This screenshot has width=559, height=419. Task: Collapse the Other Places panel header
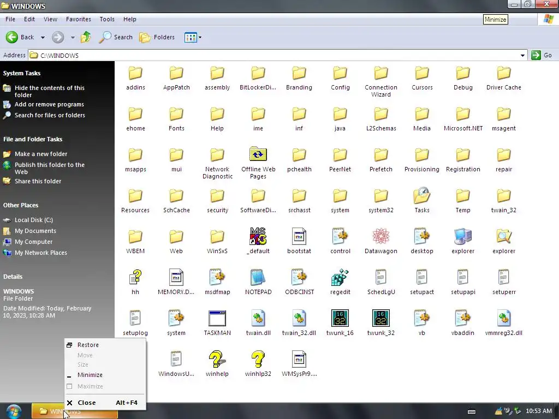point(21,205)
